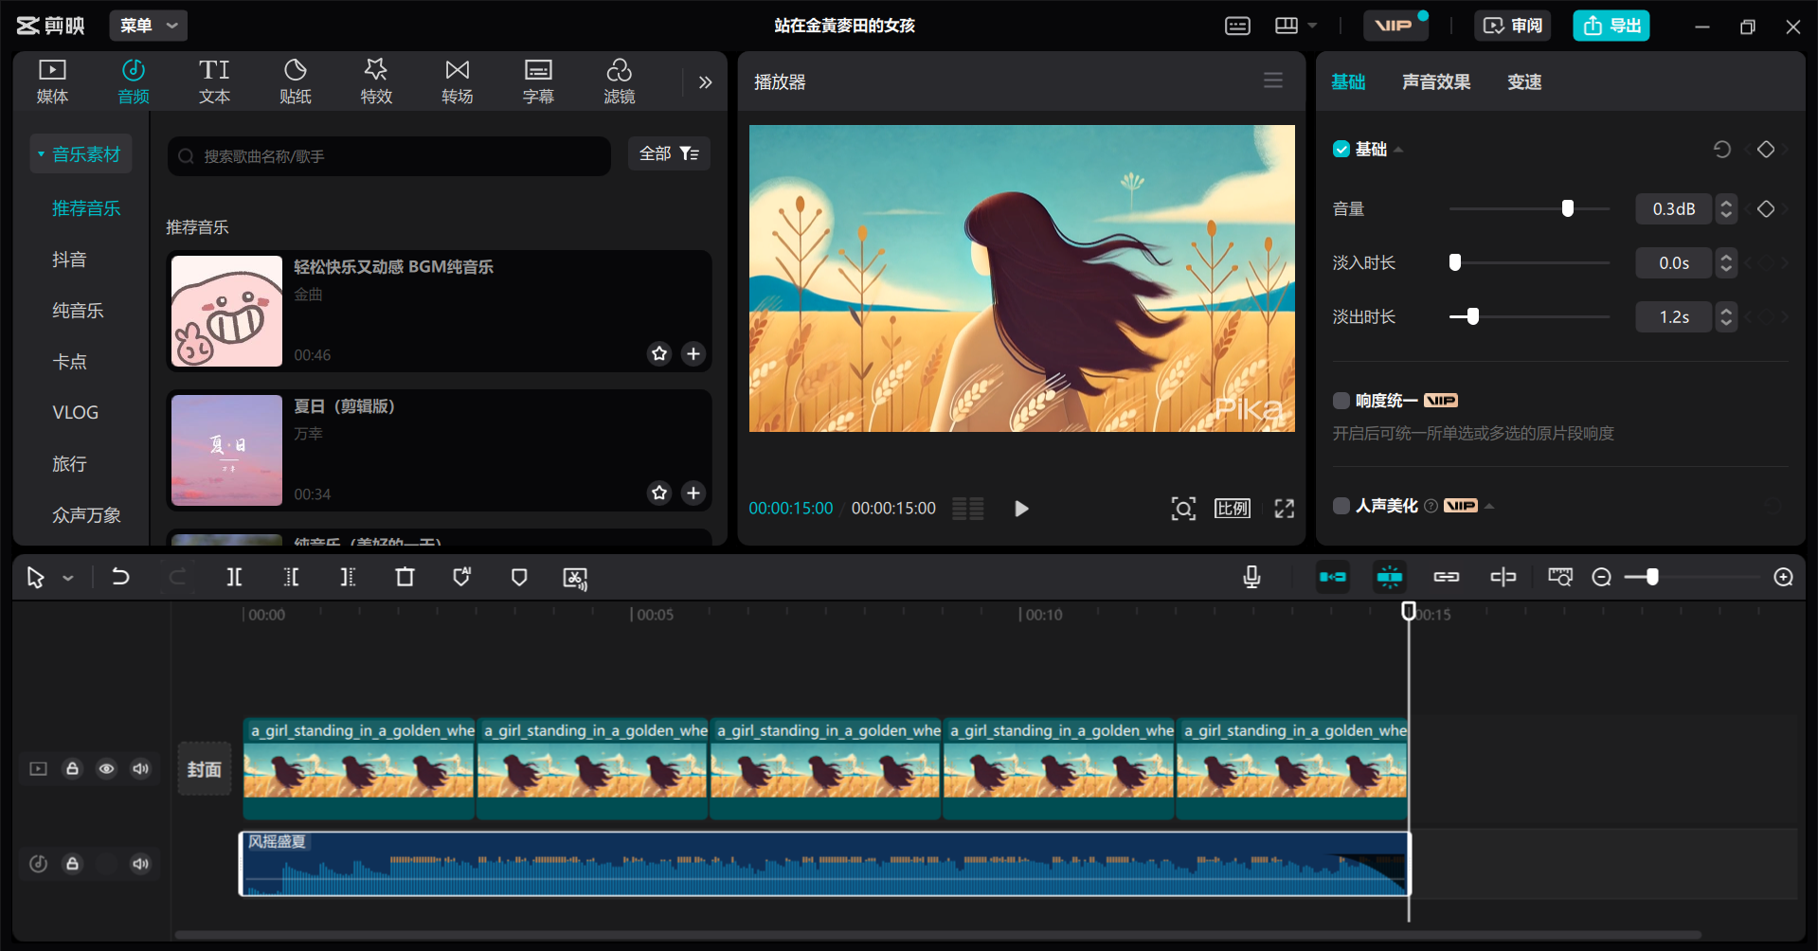Viewport: 1818px width, 951px height.
Task: Open the 全部 filter dropdown
Action: point(669,153)
